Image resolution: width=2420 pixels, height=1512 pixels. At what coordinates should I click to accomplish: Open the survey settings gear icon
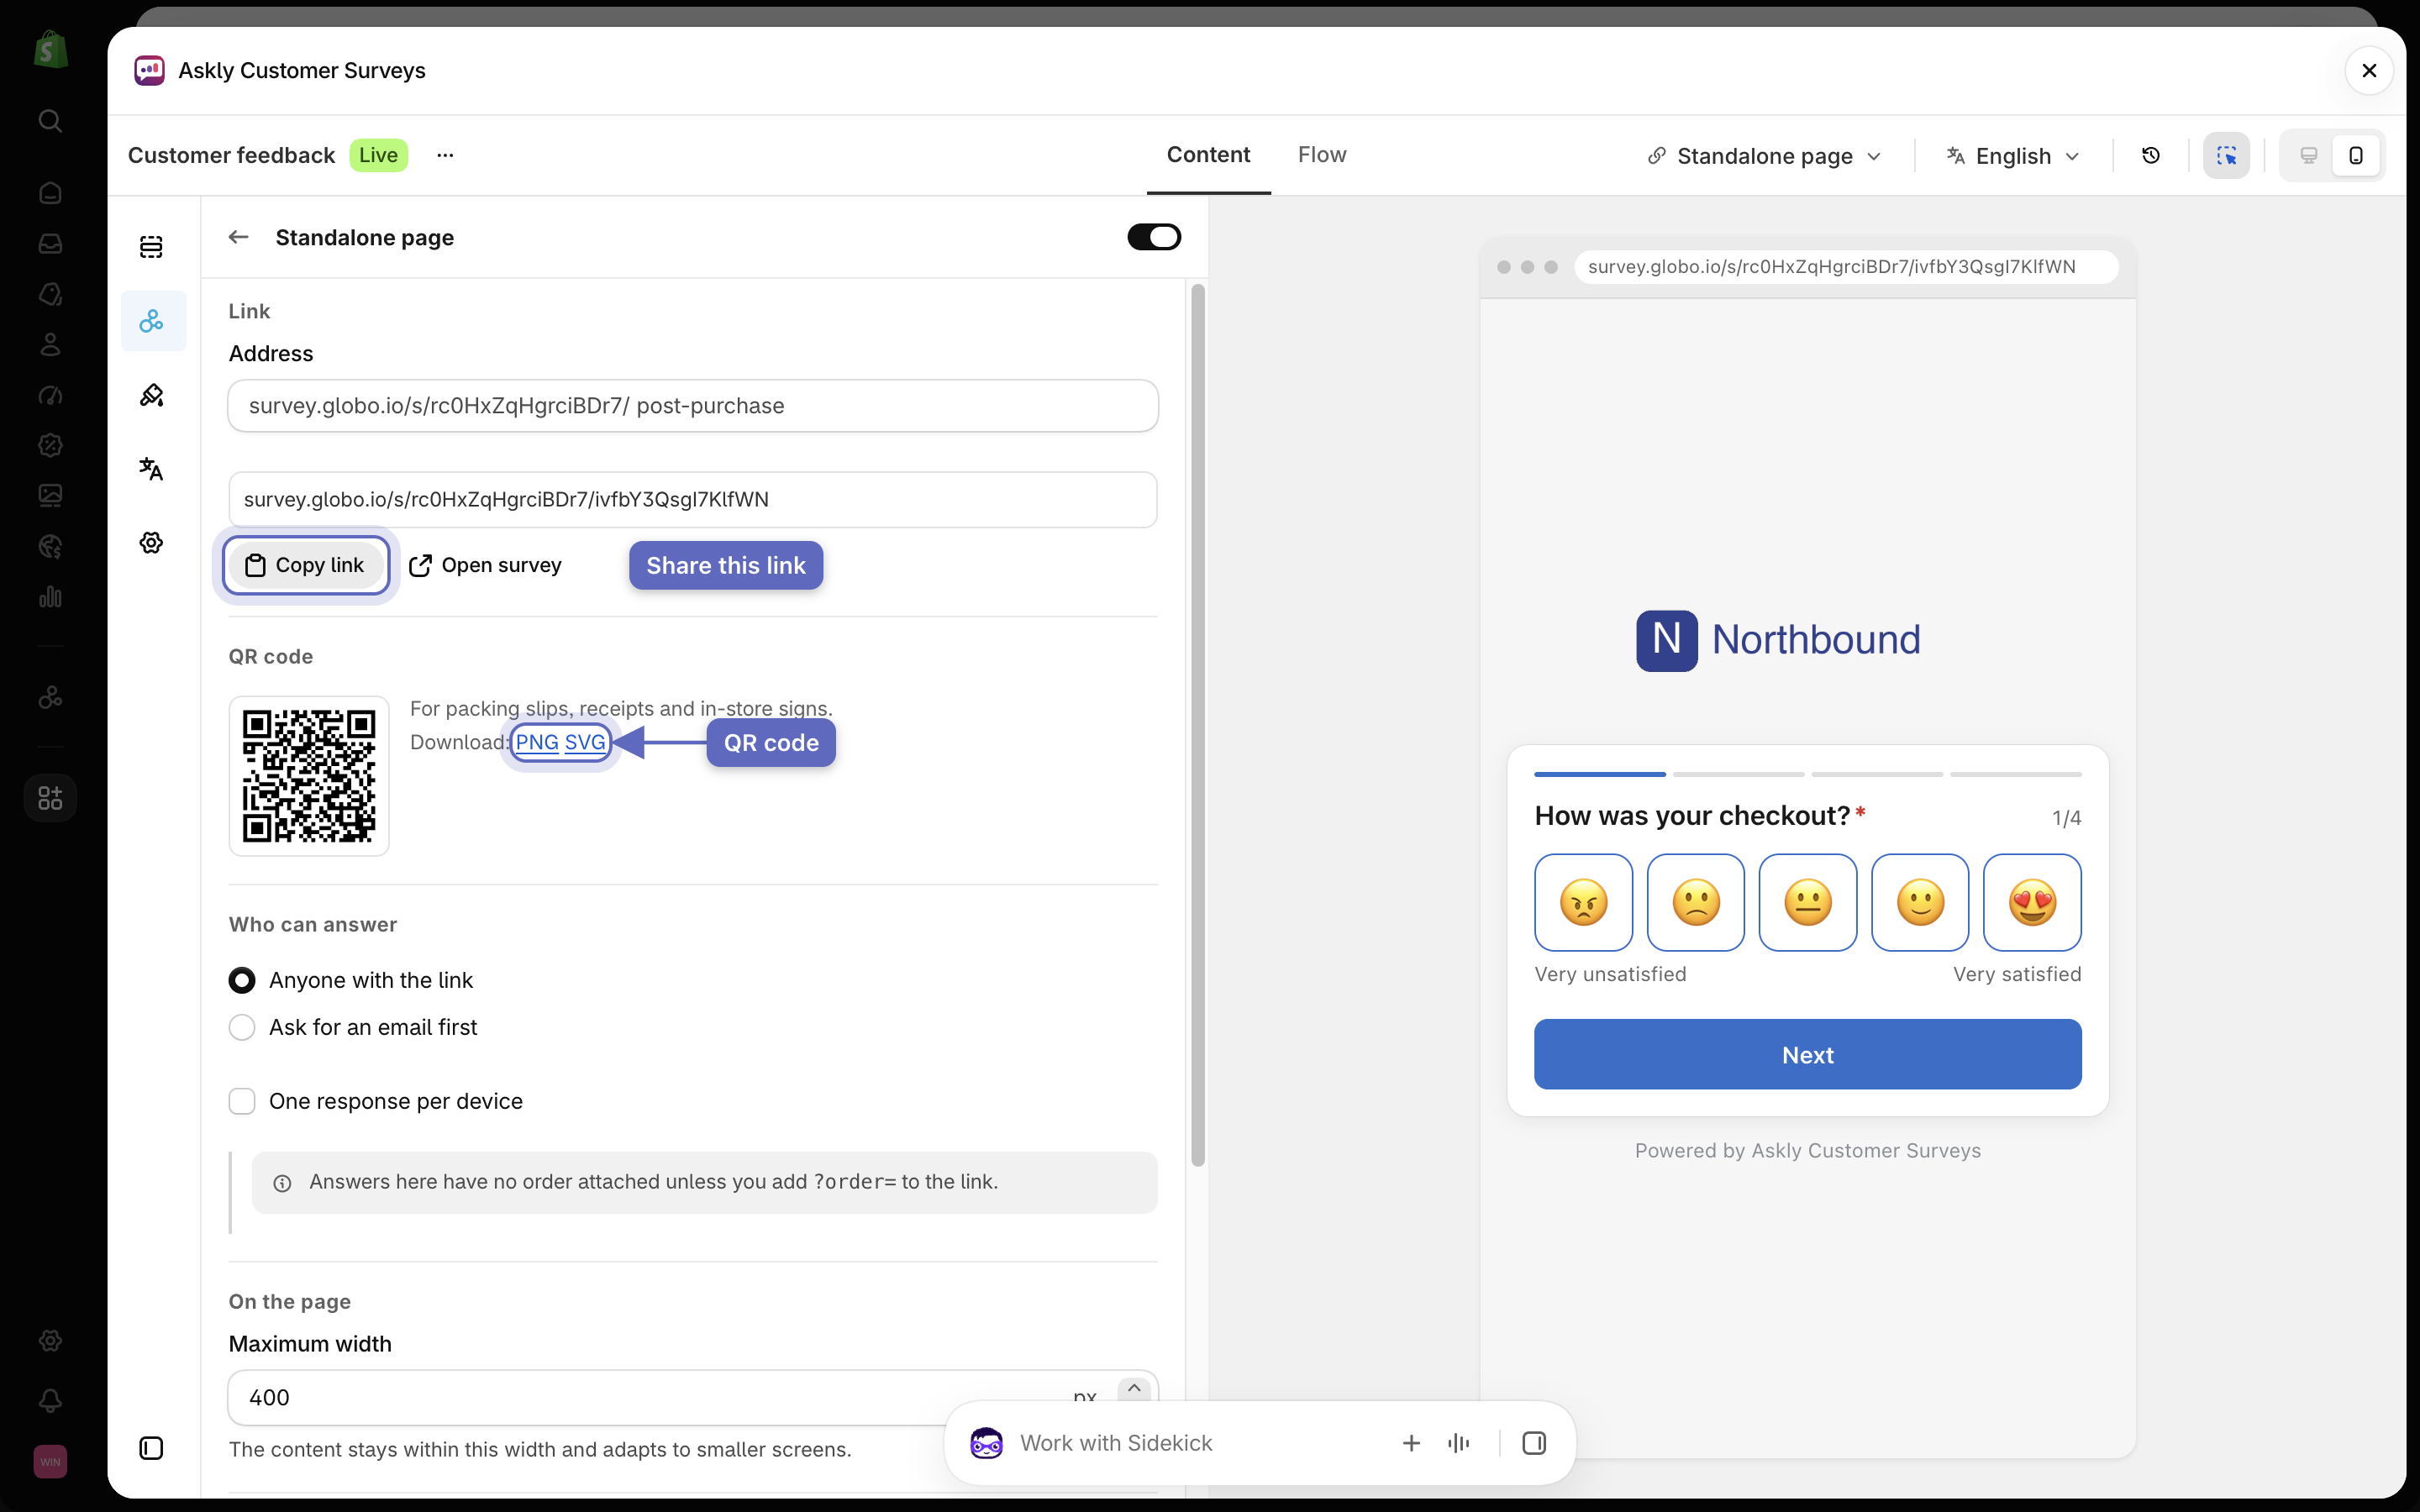[x=152, y=543]
